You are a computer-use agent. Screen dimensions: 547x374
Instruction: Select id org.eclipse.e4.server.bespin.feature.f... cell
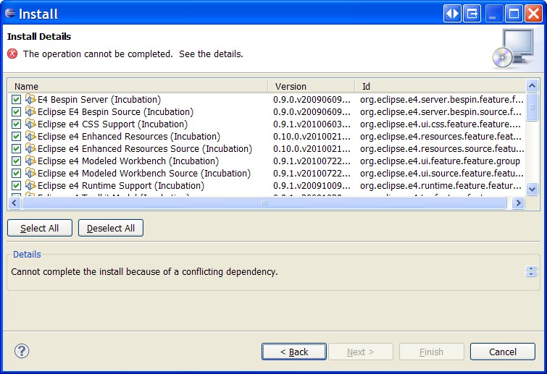(x=442, y=100)
